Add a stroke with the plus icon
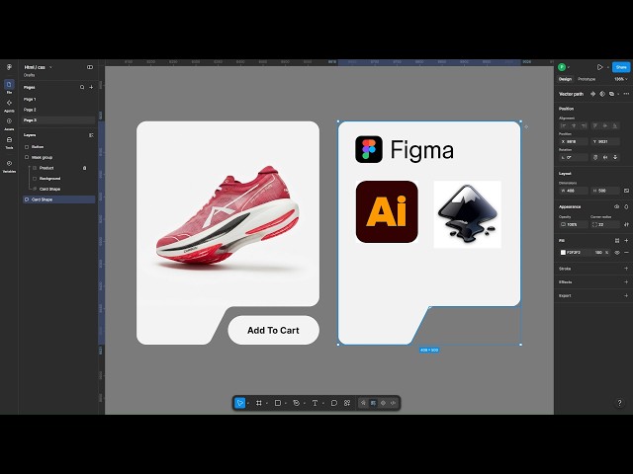The width and height of the screenshot is (633, 474). (626, 269)
